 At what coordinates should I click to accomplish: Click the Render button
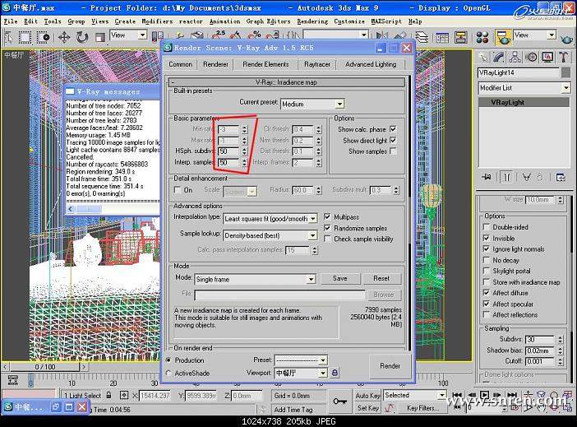pos(390,366)
